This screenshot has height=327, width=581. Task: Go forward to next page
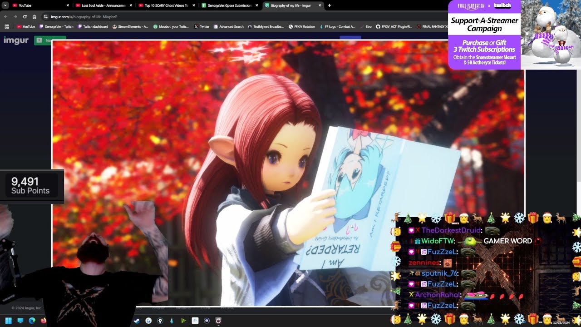tap(15, 17)
